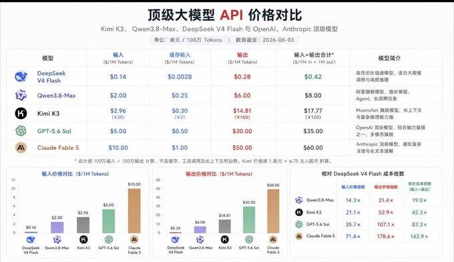Select the "Qwen3.8-Max" name in the main table
The width and height of the screenshot is (454, 262).
(57, 96)
